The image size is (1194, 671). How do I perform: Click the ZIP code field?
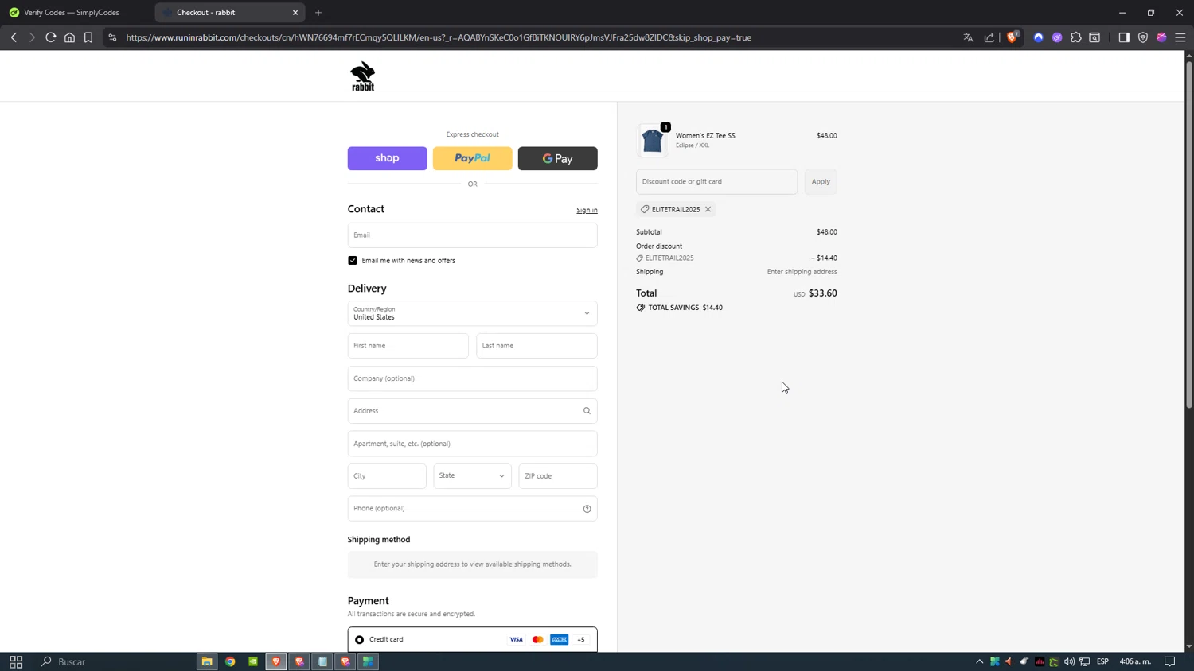tap(557, 476)
